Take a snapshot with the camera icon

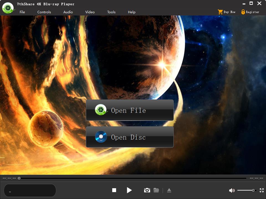[147, 190]
